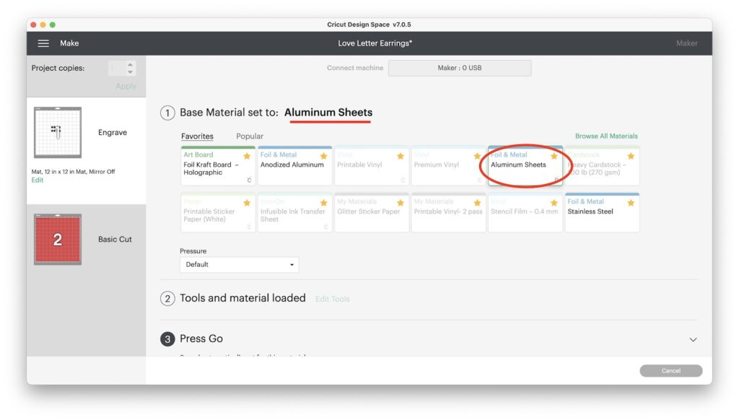The width and height of the screenshot is (739, 420).
Task: Click the Love Letter Earrings project title
Action: click(375, 43)
